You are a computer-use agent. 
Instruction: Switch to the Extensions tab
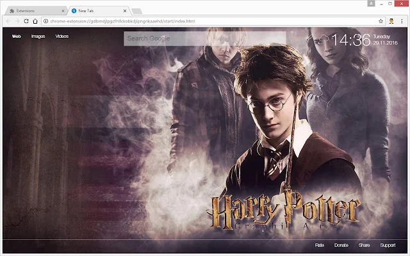coord(37,11)
